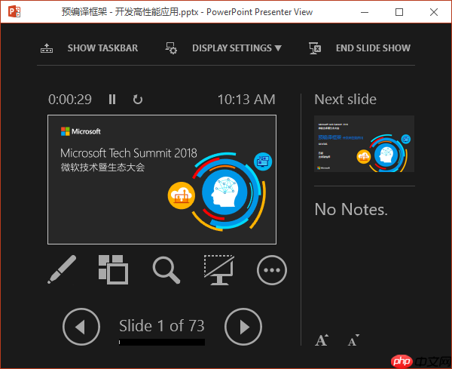This screenshot has width=452, height=369.
Task: Open the DISPLAY SETTINGS dropdown
Action: click(x=237, y=48)
